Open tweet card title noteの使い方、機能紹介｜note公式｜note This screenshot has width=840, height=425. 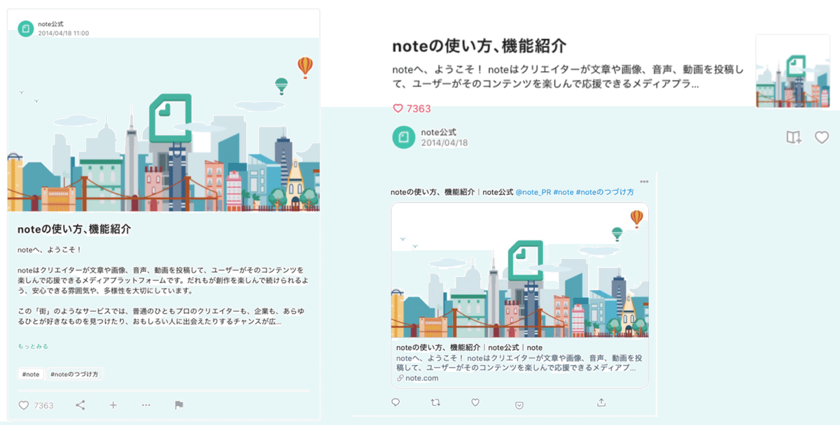(469, 347)
